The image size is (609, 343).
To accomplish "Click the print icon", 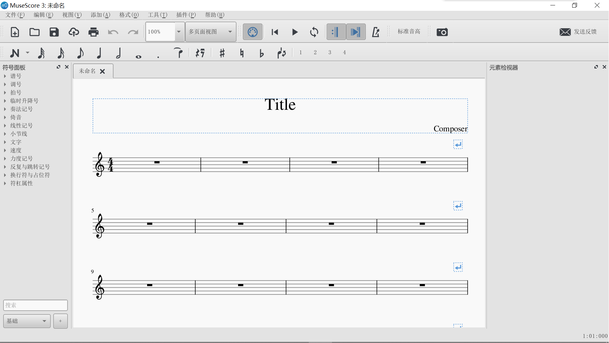I will 94,32.
